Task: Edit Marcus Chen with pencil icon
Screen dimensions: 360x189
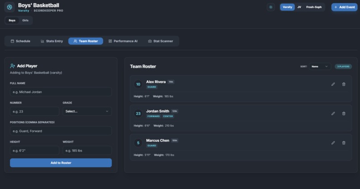Action: click(333, 143)
